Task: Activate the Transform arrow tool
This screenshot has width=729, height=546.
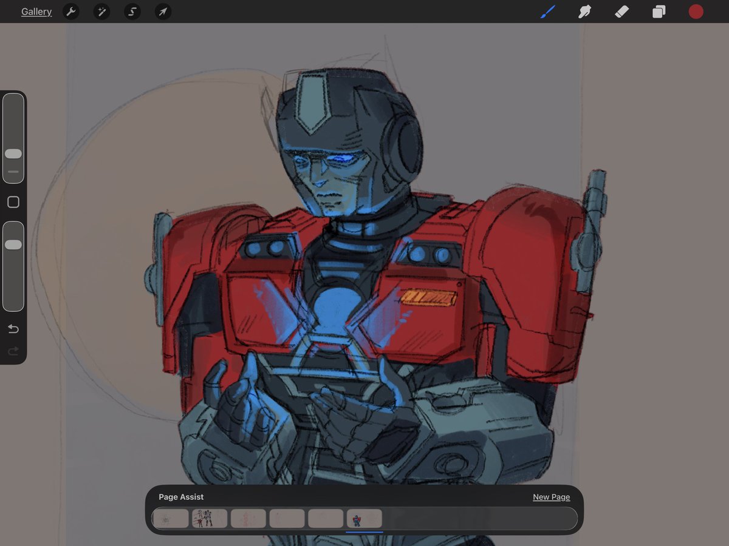Action: click(x=163, y=12)
